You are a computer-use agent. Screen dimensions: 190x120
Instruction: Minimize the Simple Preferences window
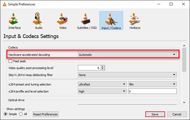pos(159,4)
